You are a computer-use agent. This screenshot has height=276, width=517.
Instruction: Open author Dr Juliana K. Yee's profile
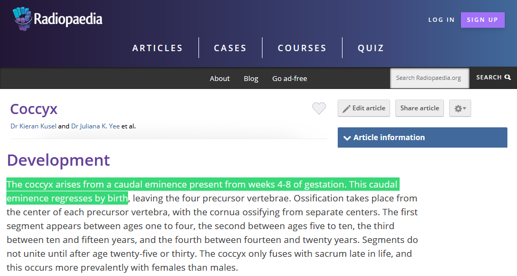pyautogui.click(x=96, y=126)
